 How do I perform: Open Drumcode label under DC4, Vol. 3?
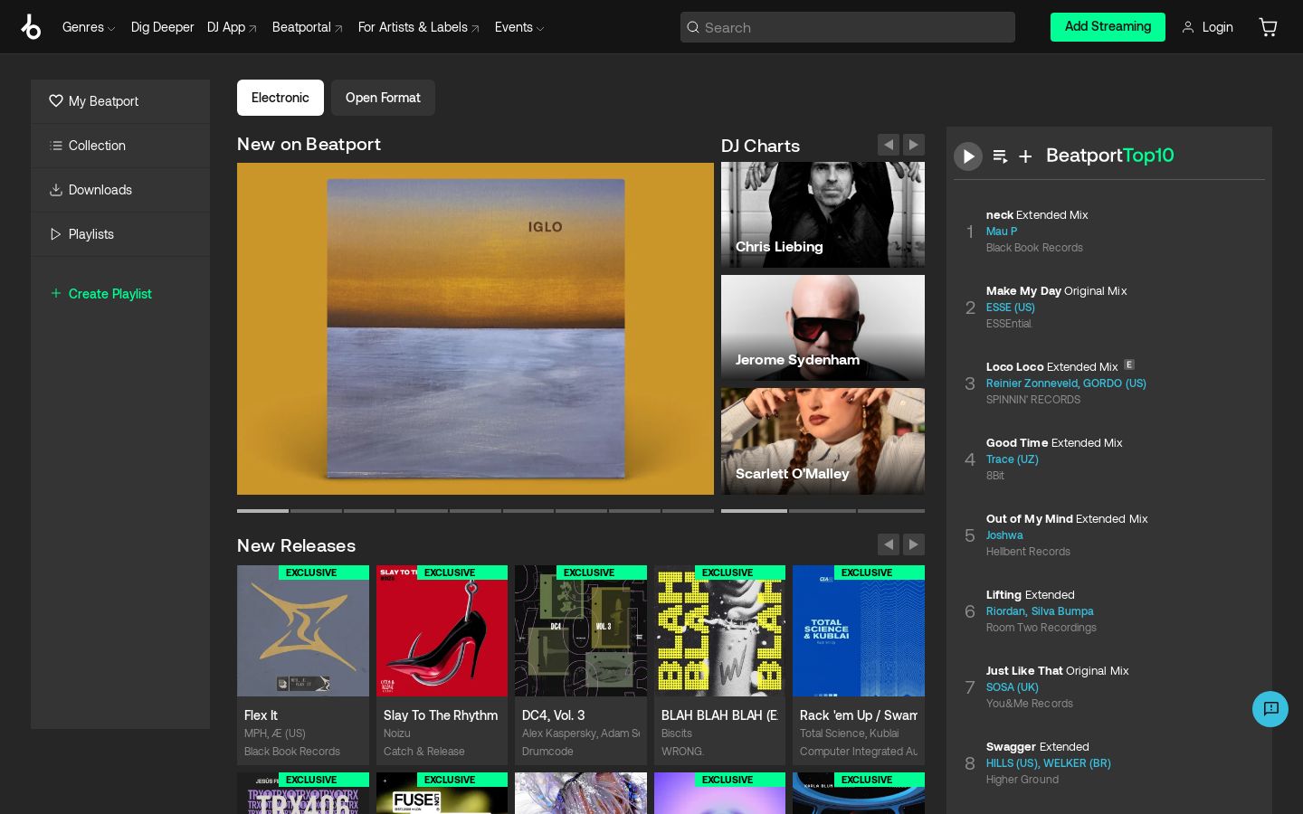pos(547,752)
